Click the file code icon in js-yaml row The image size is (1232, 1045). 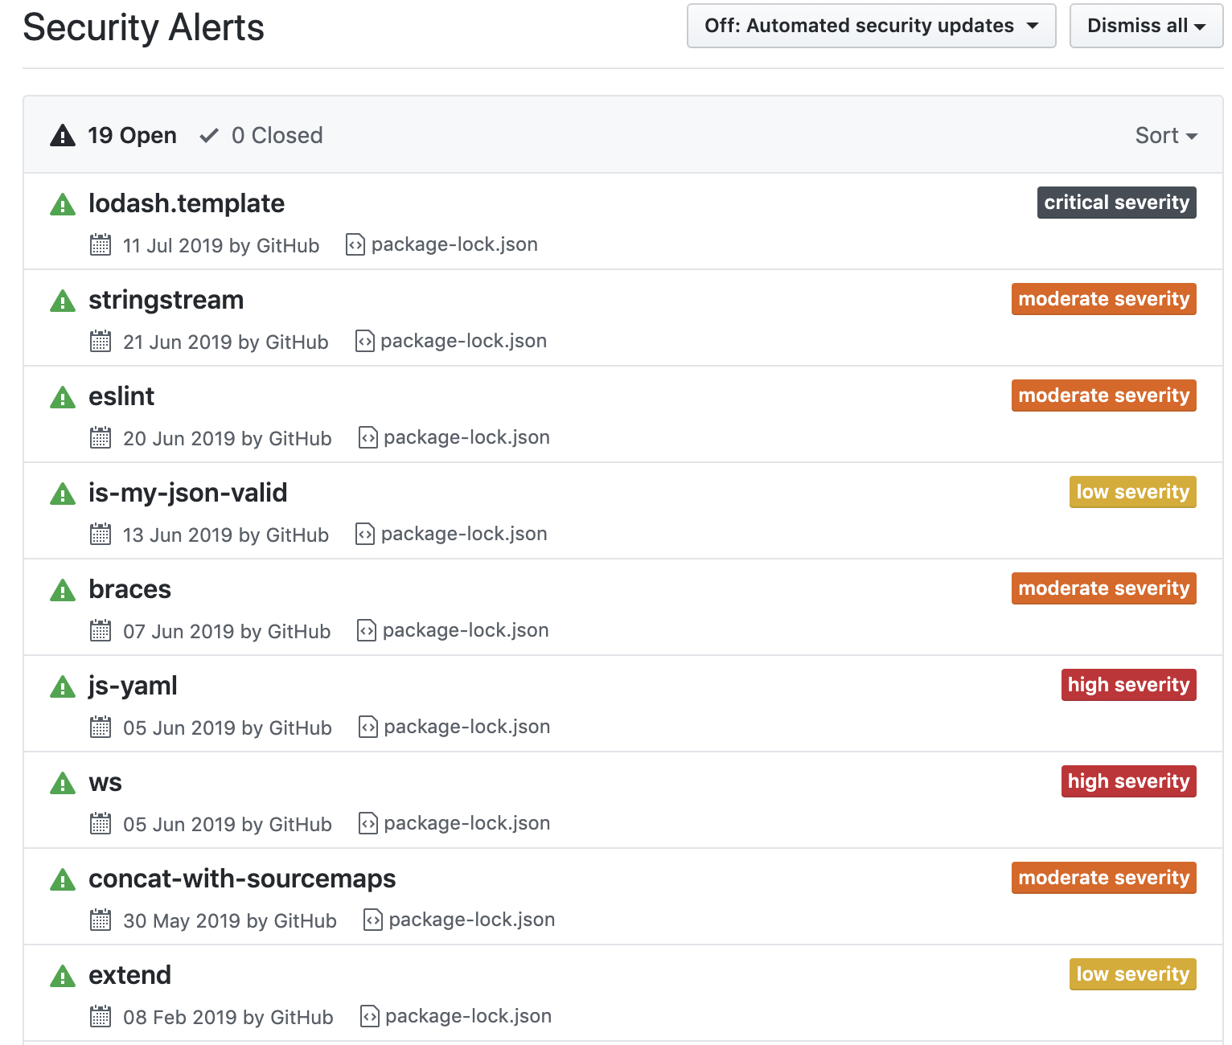point(368,727)
